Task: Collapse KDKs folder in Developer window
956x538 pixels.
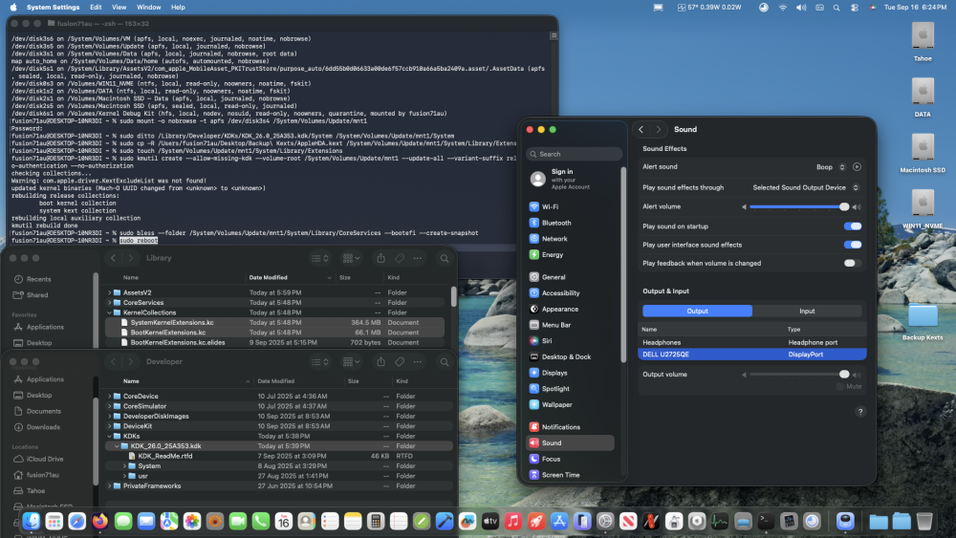Action: point(110,437)
